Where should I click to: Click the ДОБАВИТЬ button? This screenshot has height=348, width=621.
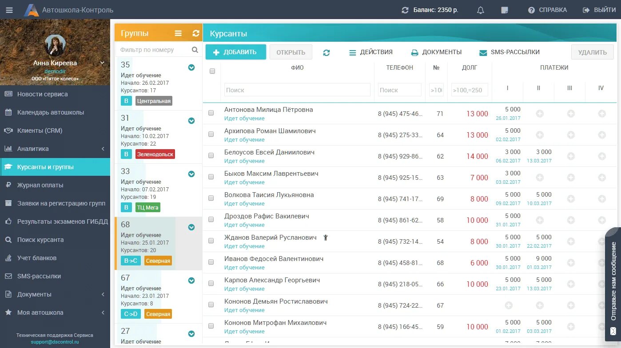[235, 52]
